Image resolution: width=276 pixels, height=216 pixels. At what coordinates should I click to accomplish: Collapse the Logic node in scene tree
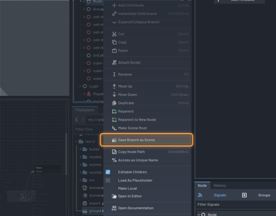[80, 86]
